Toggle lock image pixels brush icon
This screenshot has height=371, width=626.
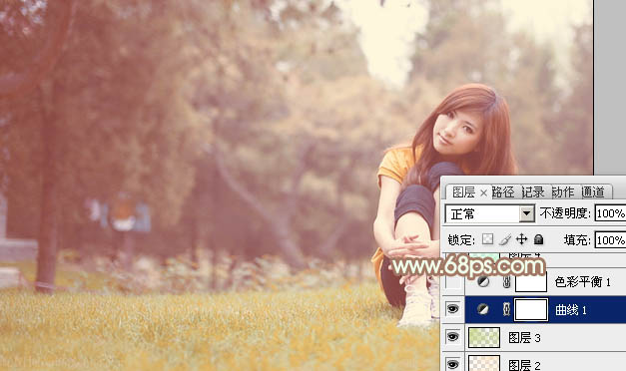504,239
